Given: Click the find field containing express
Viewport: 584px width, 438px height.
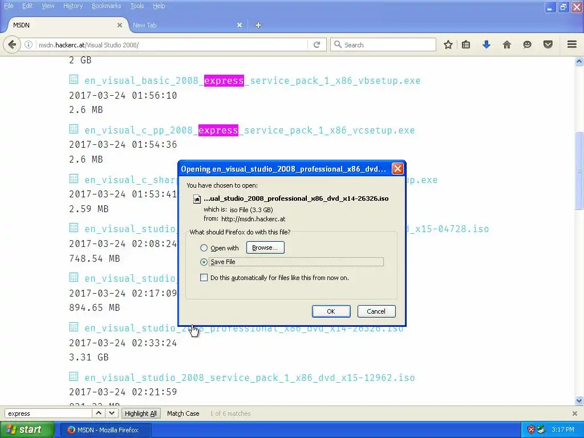Looking at the screenshot, I should [48, 413].
